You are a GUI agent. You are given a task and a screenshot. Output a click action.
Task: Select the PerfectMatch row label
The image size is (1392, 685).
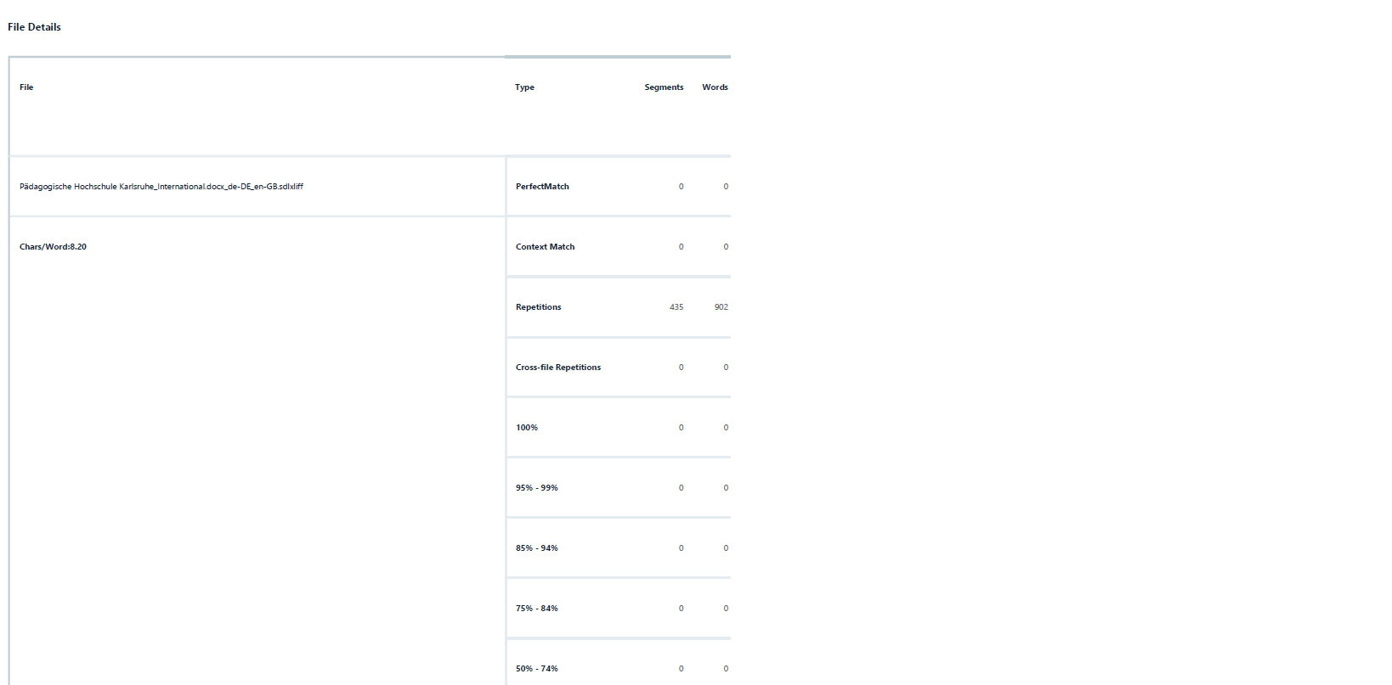[542, 187]
